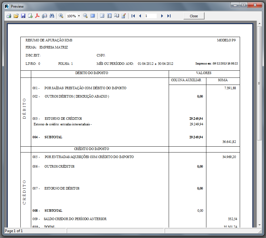The image size is (266, 238).
Task: Zoom in with the magnifier plus icon
Action: tap(61, 16)
